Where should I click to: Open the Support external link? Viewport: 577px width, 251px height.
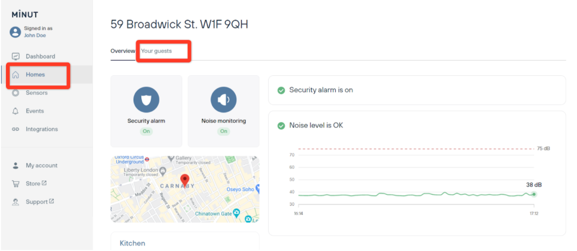[40, 202]
